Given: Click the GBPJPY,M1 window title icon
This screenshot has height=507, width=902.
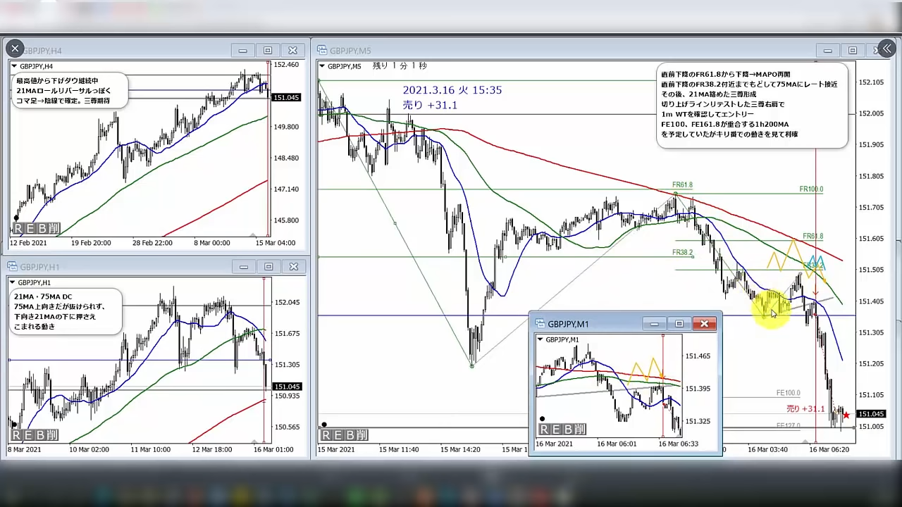Looking at the screenshot, I should tap(540, 324).
